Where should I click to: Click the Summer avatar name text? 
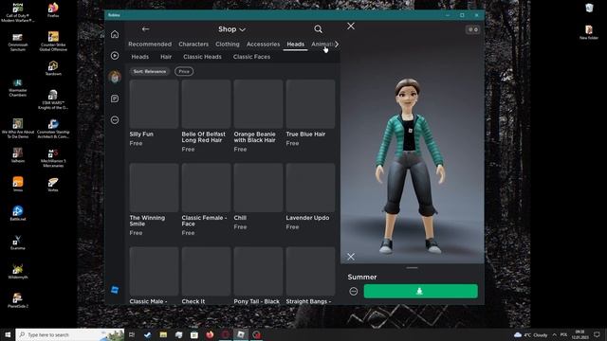click(x=362, y=278)
